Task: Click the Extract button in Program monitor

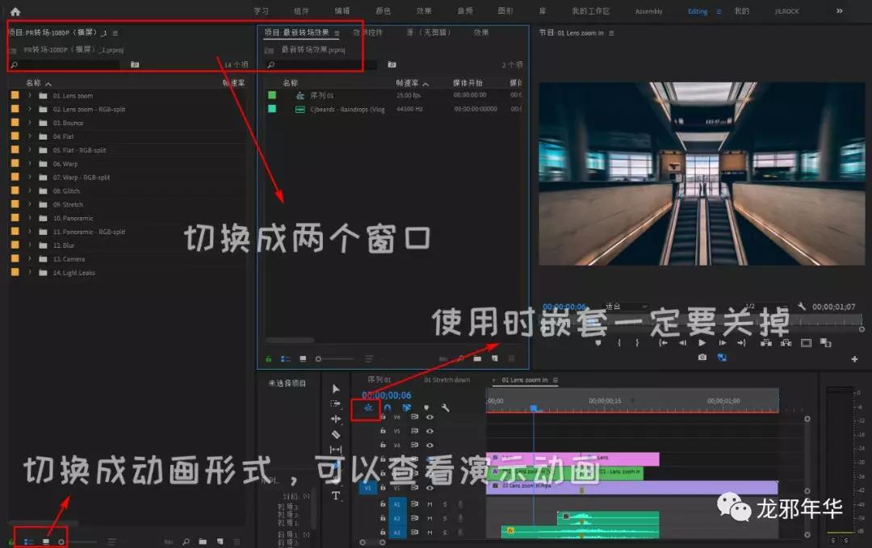Action: point(786,343)
